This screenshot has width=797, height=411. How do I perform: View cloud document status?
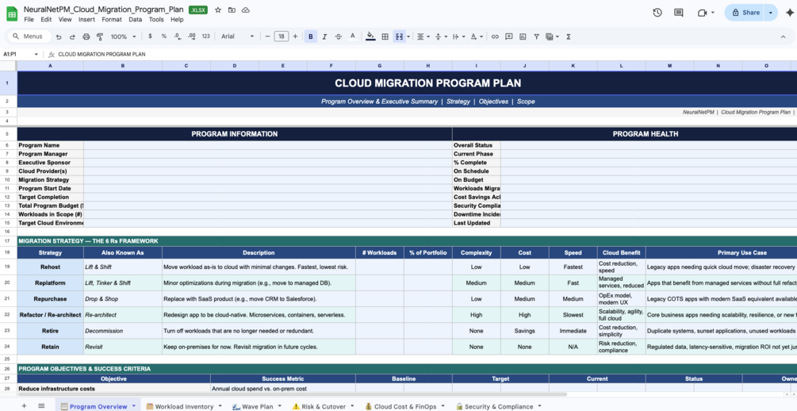coord(246,10)
